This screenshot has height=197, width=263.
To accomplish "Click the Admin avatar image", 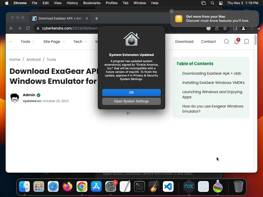I will coord(15,98).
